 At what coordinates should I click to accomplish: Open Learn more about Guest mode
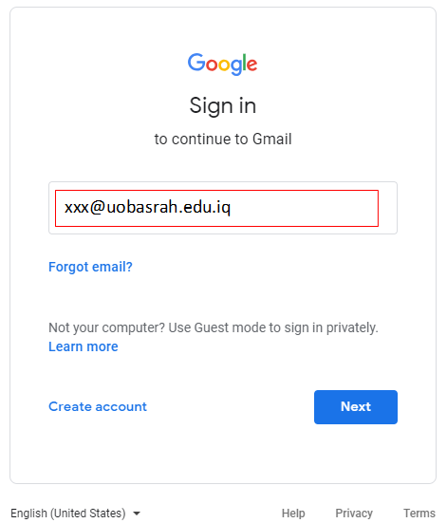click(84, 346)
